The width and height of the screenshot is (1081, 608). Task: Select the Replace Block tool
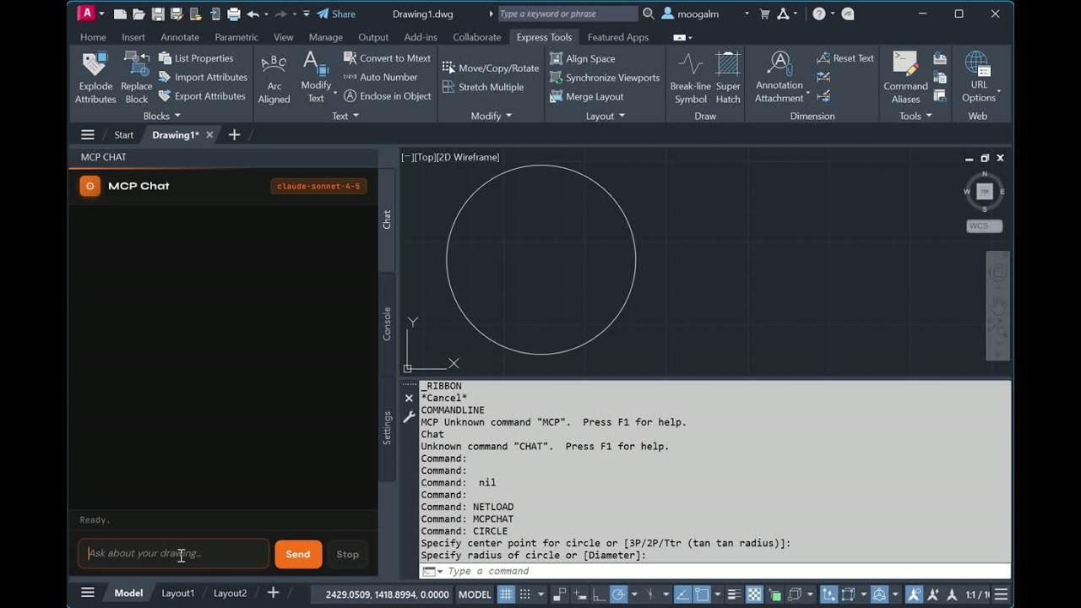[x=136, y=78]
